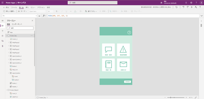Click the white footer button on canvas
The height and width of the screenshot is (99, 204).
pyautogui.click(x=127, y=82)
